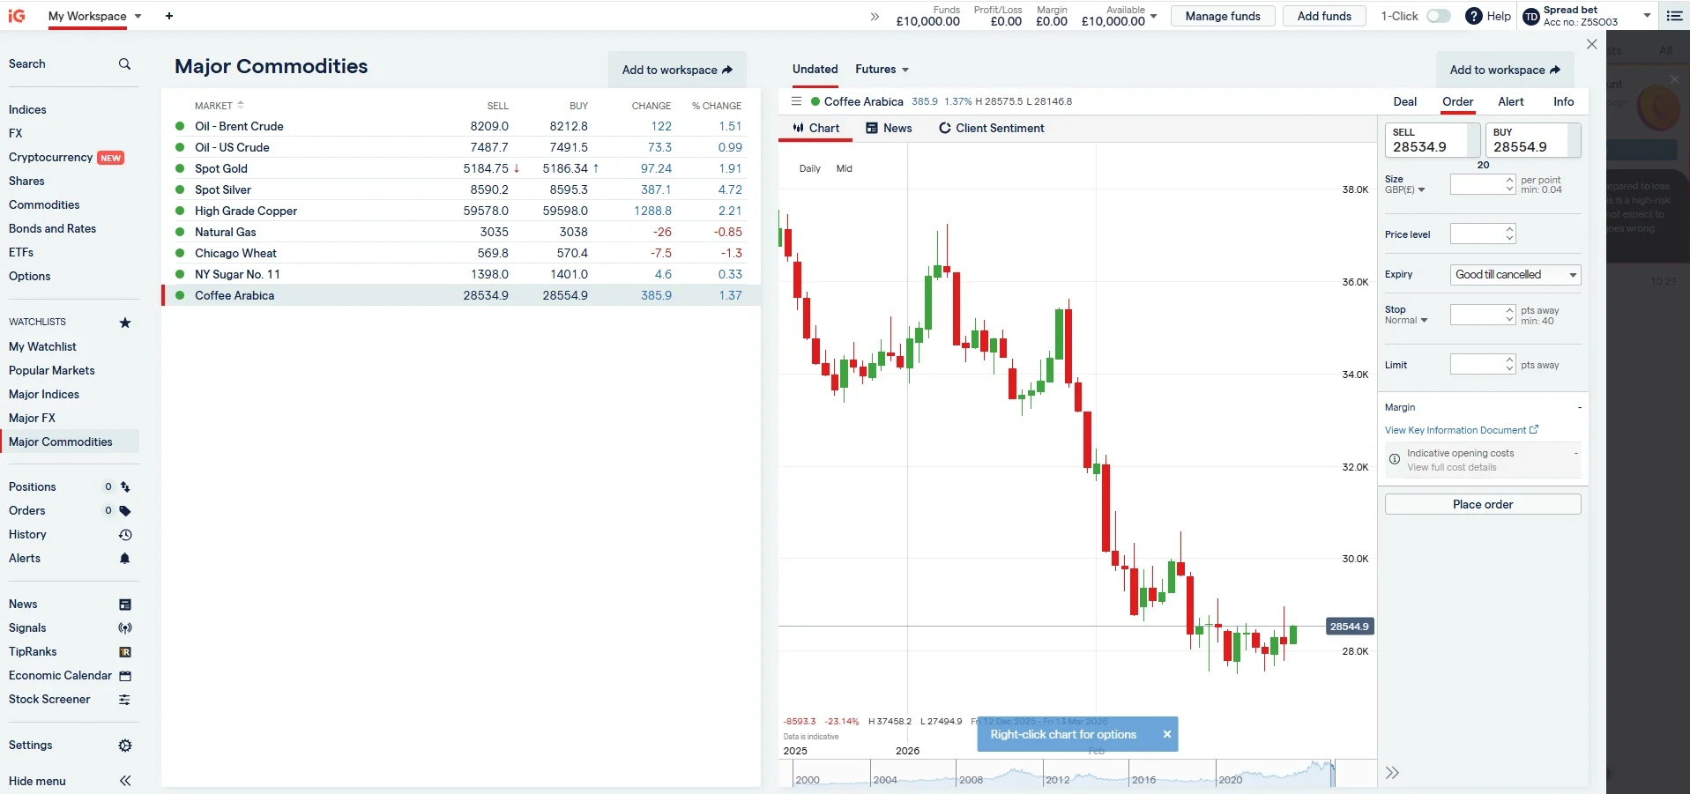This screenshot has height=794, width=1690.
Task: Click the star icon next to Watchlists
Action: 124,323
